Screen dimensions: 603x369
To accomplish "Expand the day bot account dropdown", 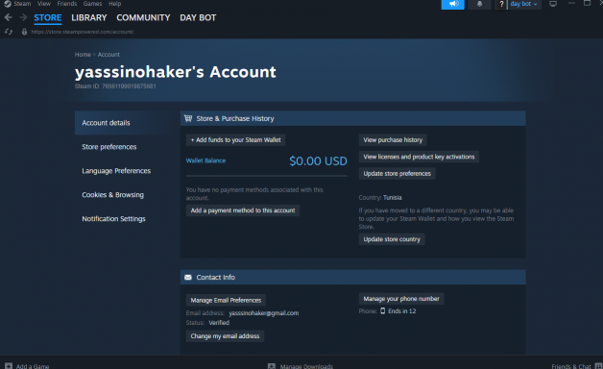I will [524, 4].
